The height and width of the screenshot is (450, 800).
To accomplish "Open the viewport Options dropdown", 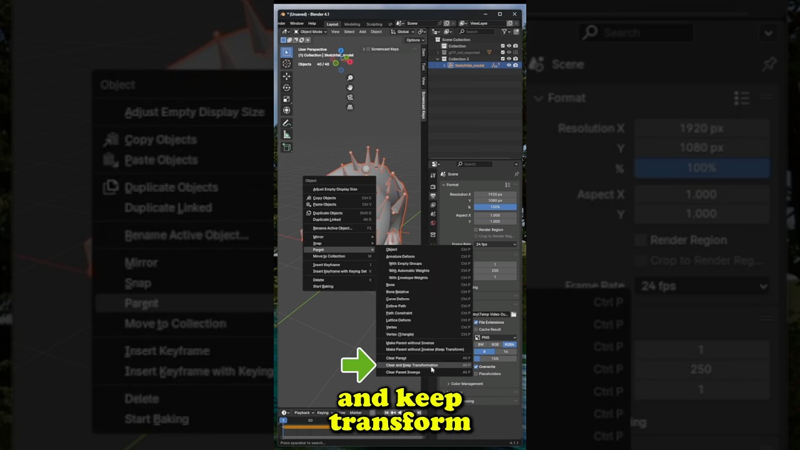I will (x=415, y=40).
